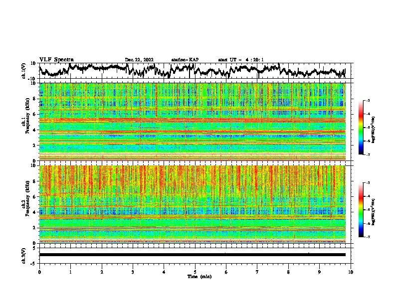Click time axis tick label "9"
Image resolution: width=395 pixels, height=305 pixels.
tap(319, 272)
